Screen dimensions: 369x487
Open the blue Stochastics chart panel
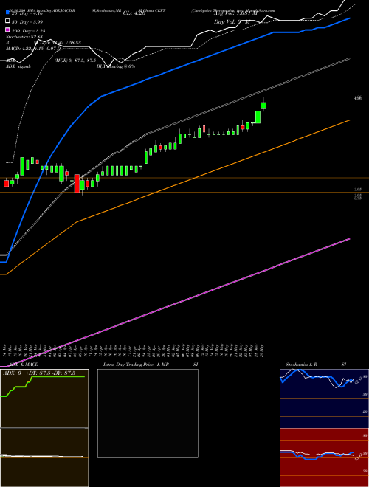pos(324,398)
